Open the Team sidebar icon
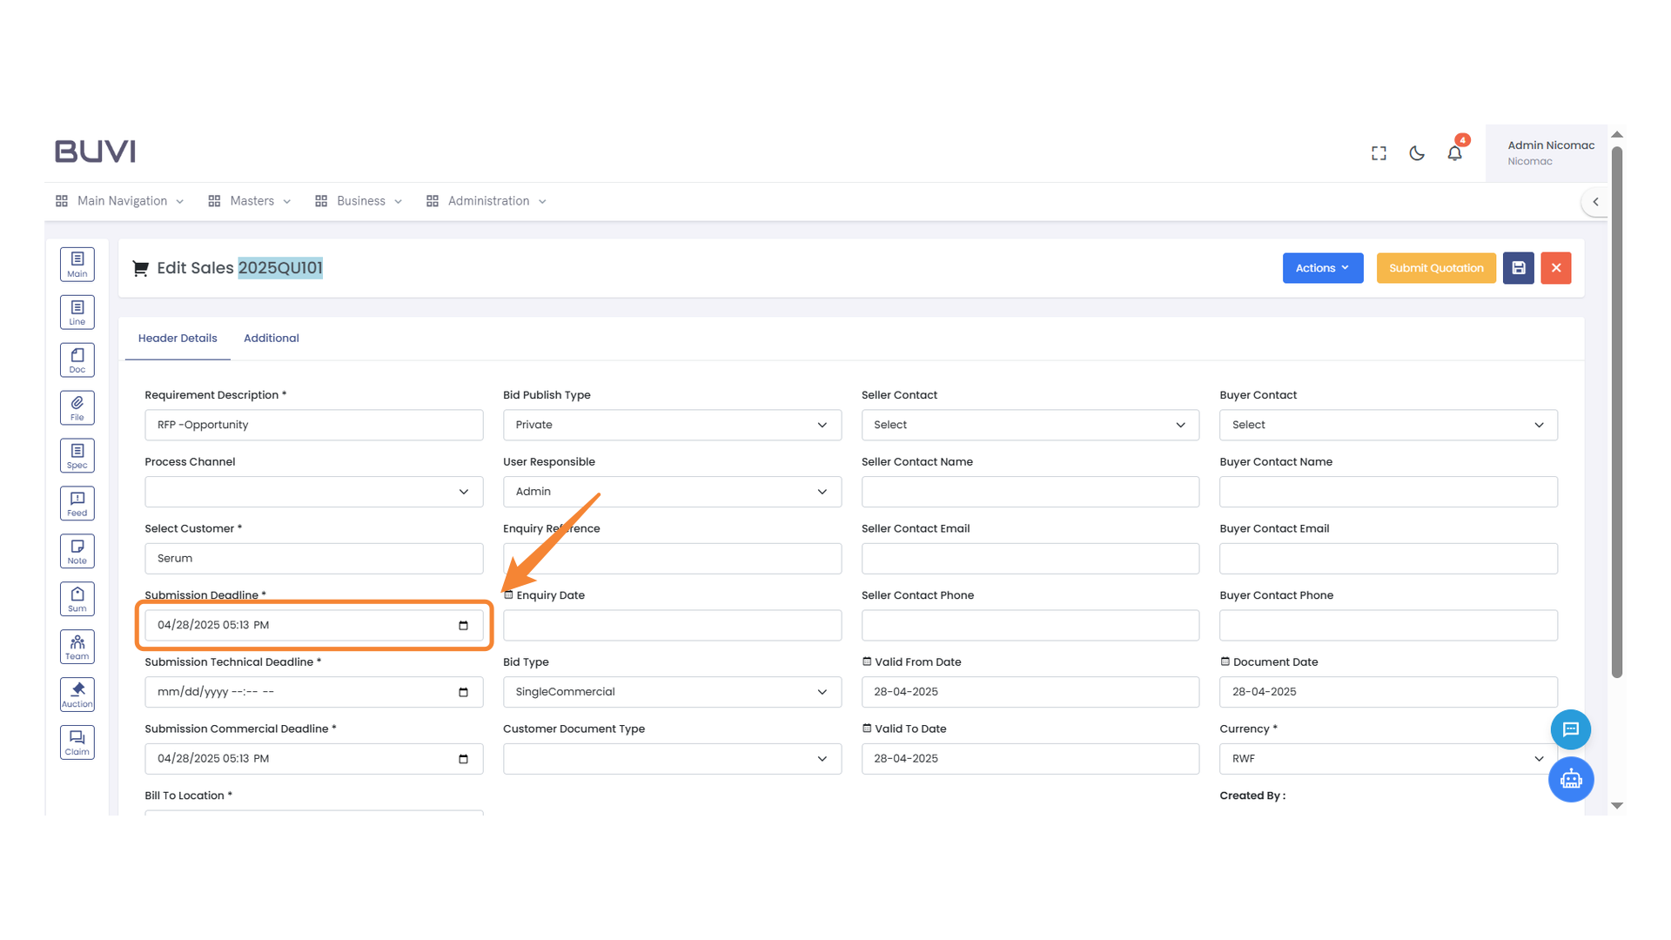 [77, 647]
